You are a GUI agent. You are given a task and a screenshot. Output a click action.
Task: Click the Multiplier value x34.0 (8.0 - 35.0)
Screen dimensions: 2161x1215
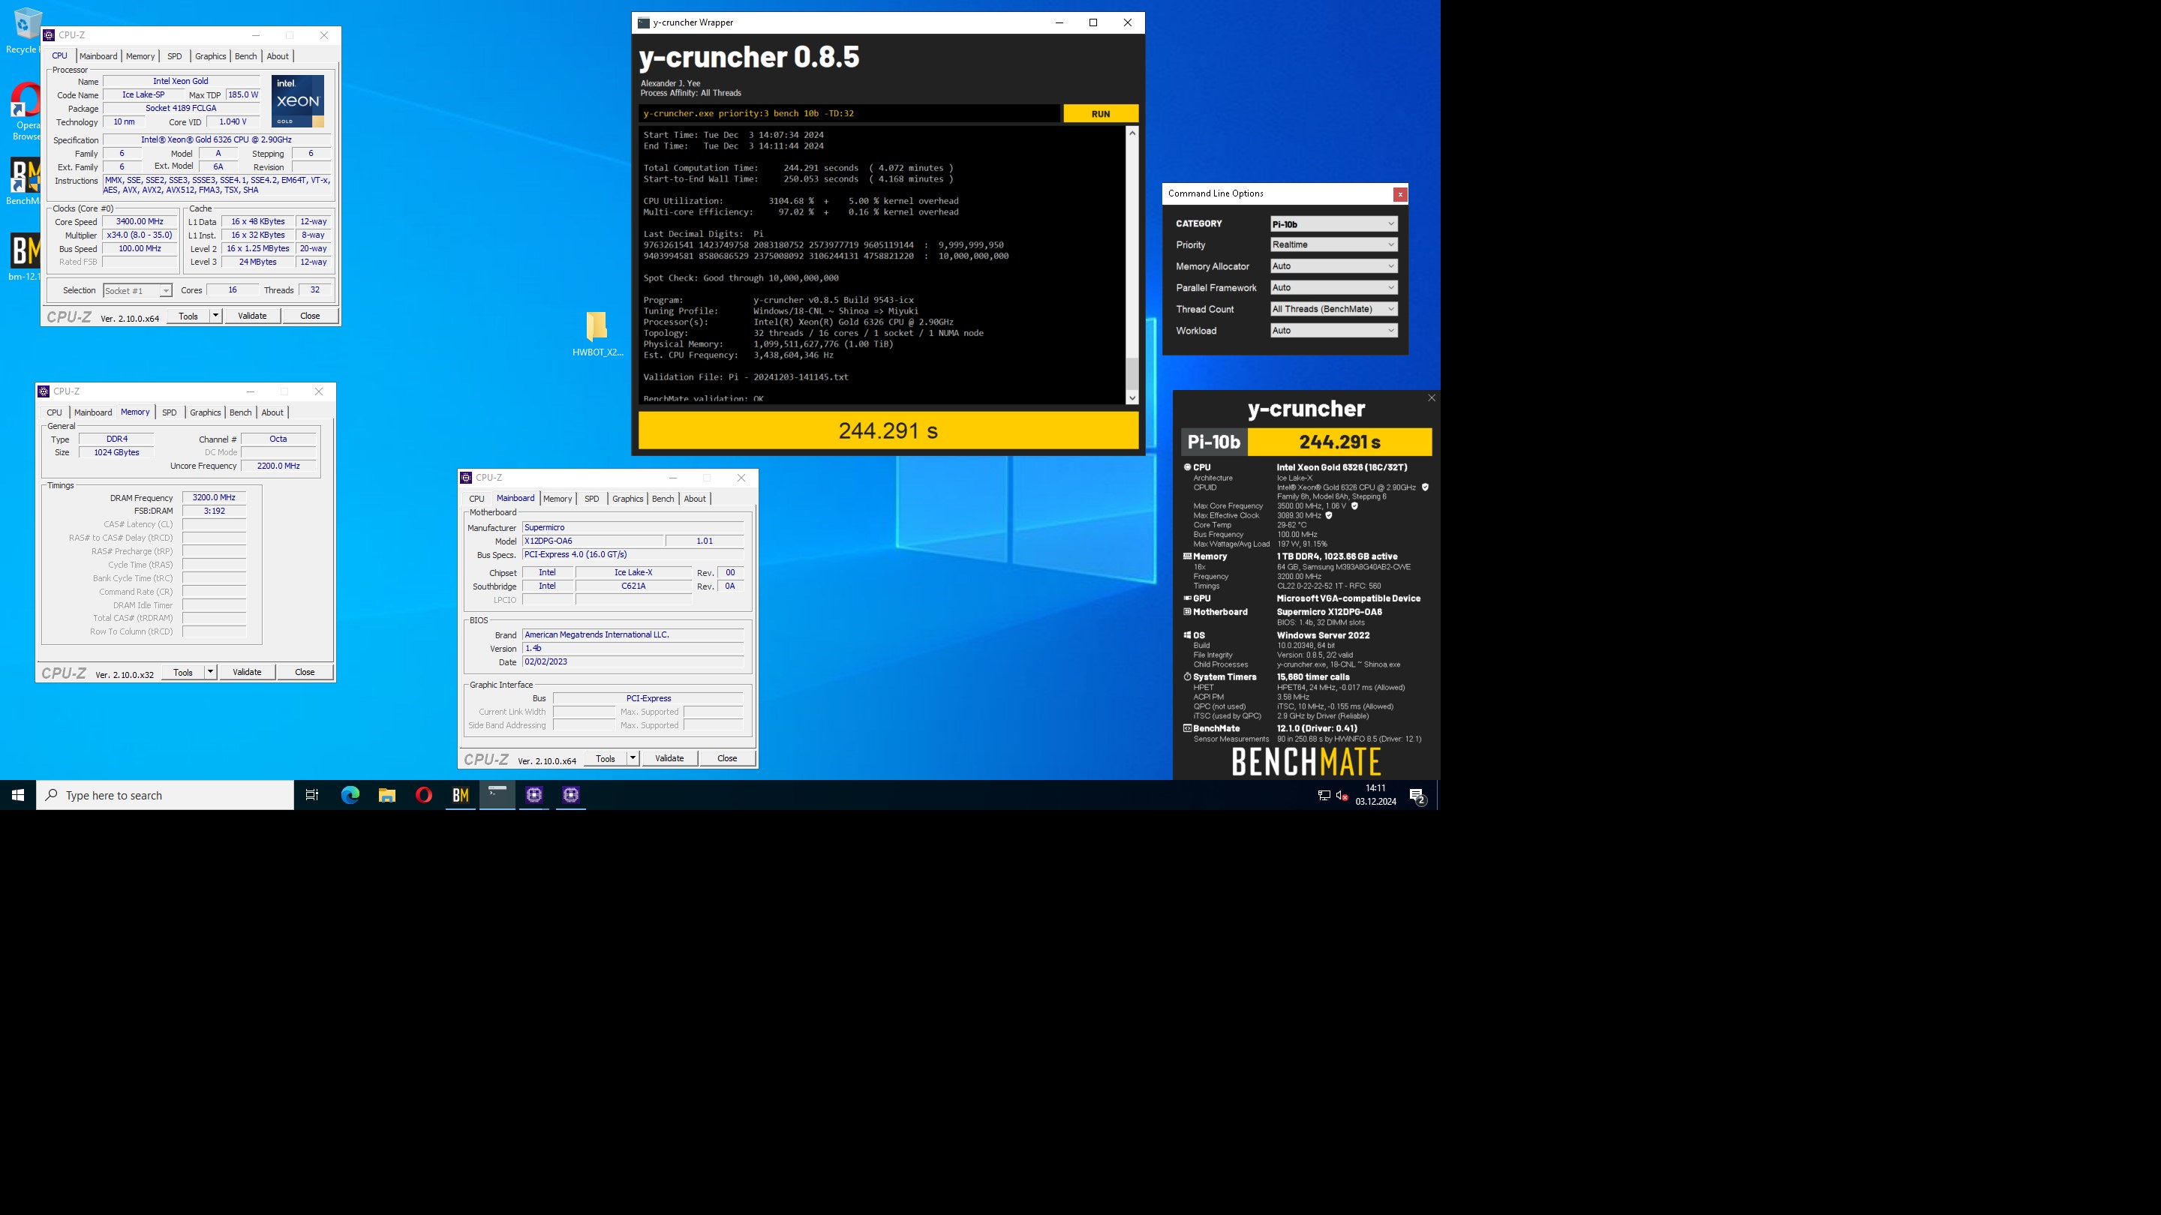click(x=140, y=235)
